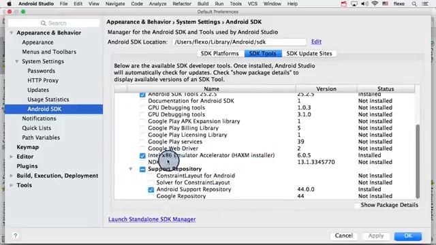Collapse Support Repository group arrow
Viewport: 436px width, 245px height.
(131, 169)
